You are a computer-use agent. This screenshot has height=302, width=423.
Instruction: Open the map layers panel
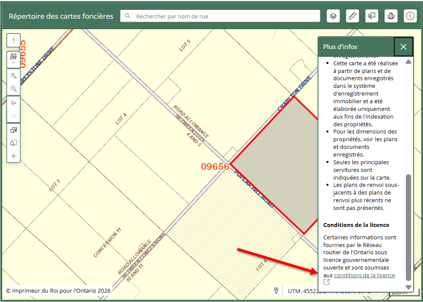point(333,16)
